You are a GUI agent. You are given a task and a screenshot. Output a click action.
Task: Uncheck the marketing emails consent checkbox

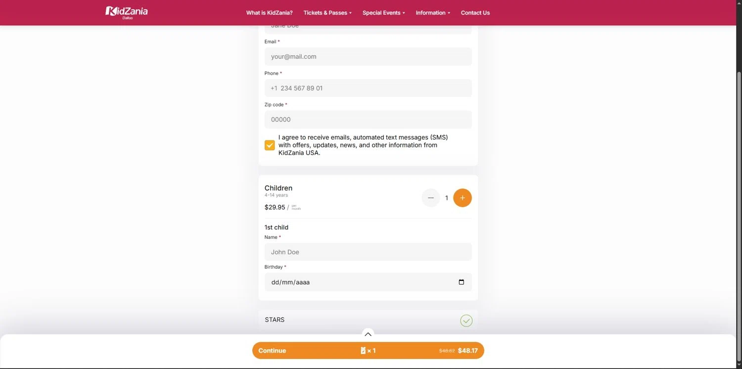click(x=270, y=145)
